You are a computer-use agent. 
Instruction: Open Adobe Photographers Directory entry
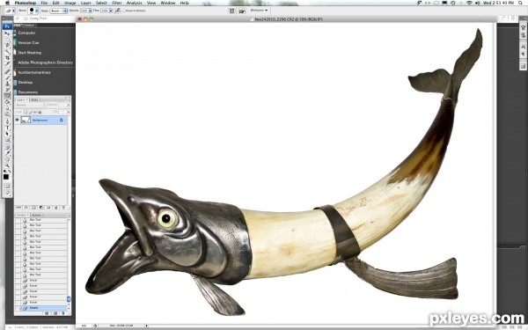click(x=45, y=62)
